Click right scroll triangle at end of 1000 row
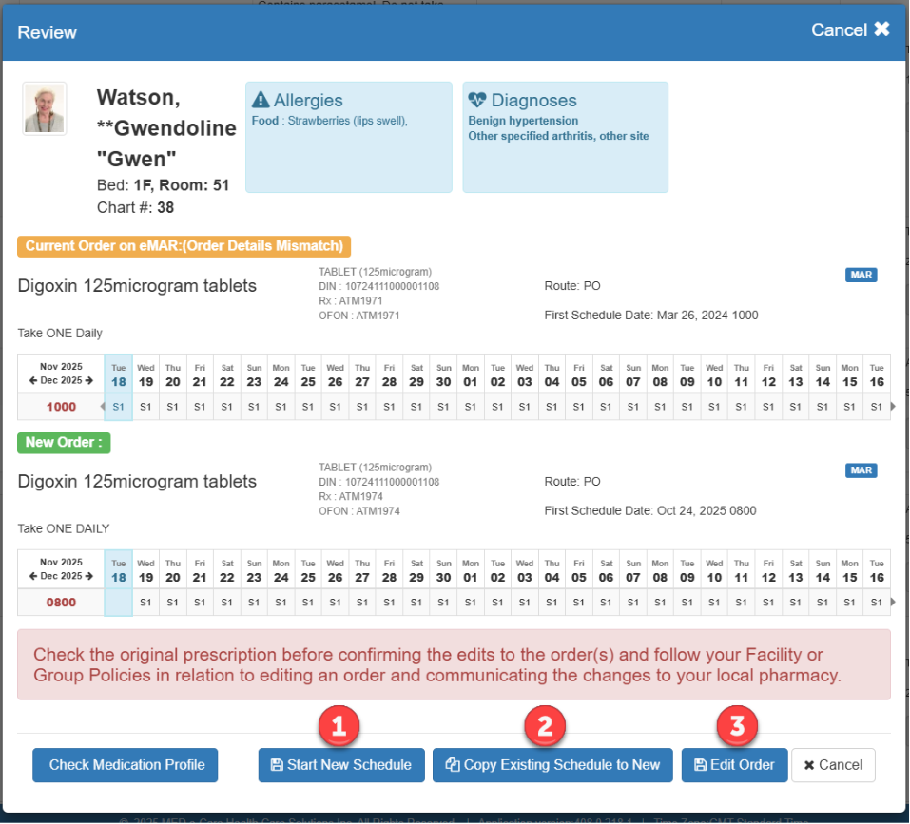 (893, 407)
